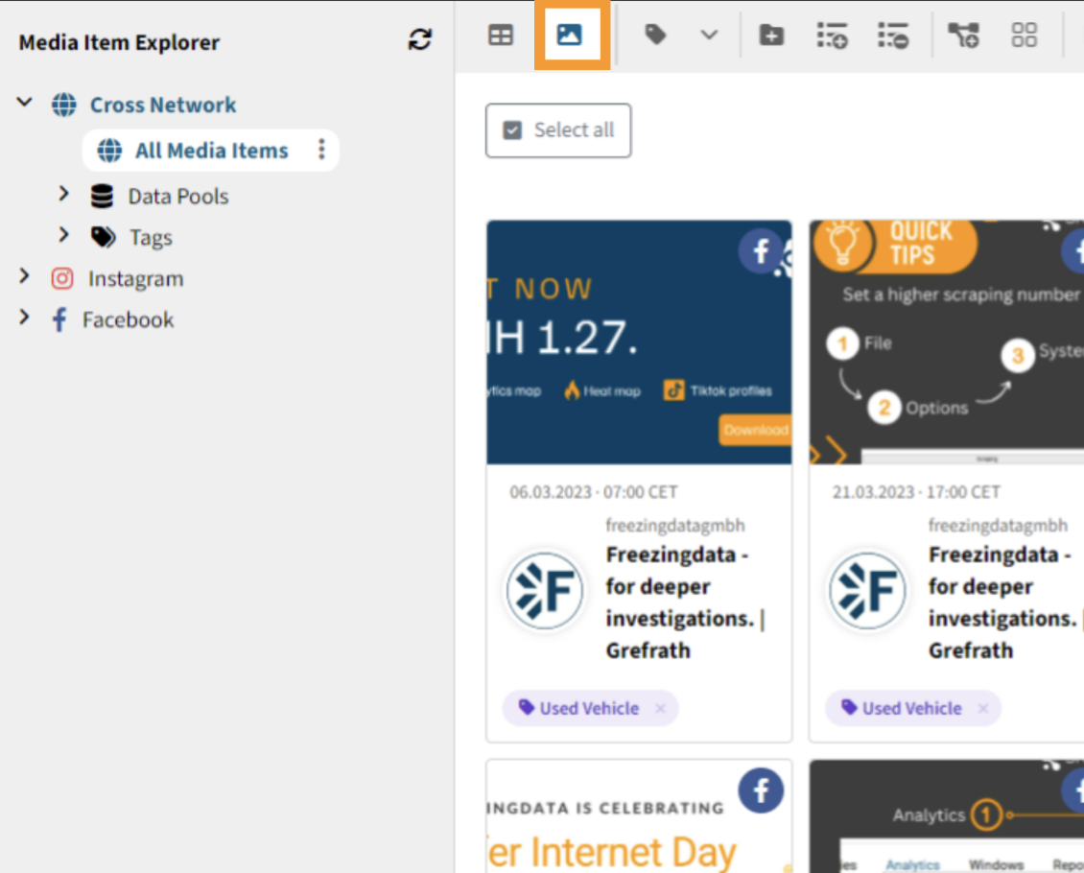
Task: Select Instagram in the tree
Action: coord(135,278)
